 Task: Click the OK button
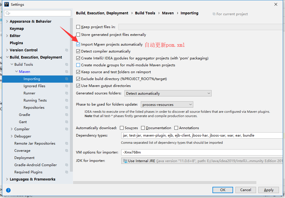point(223,190)
